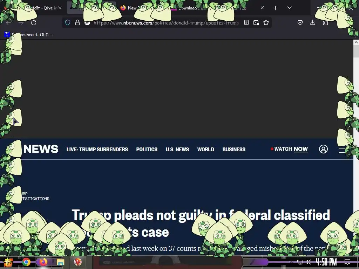Open the NBC account profile icon

click(323, 149)
